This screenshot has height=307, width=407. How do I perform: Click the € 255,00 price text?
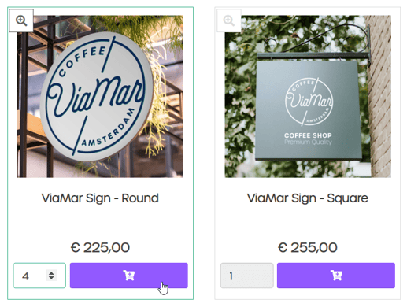click(308, 247)
